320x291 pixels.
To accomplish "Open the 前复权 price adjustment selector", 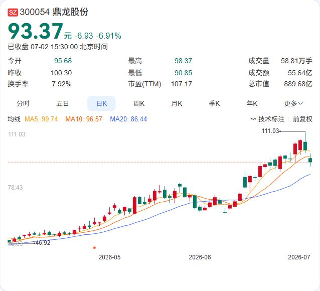I will 302,119.
